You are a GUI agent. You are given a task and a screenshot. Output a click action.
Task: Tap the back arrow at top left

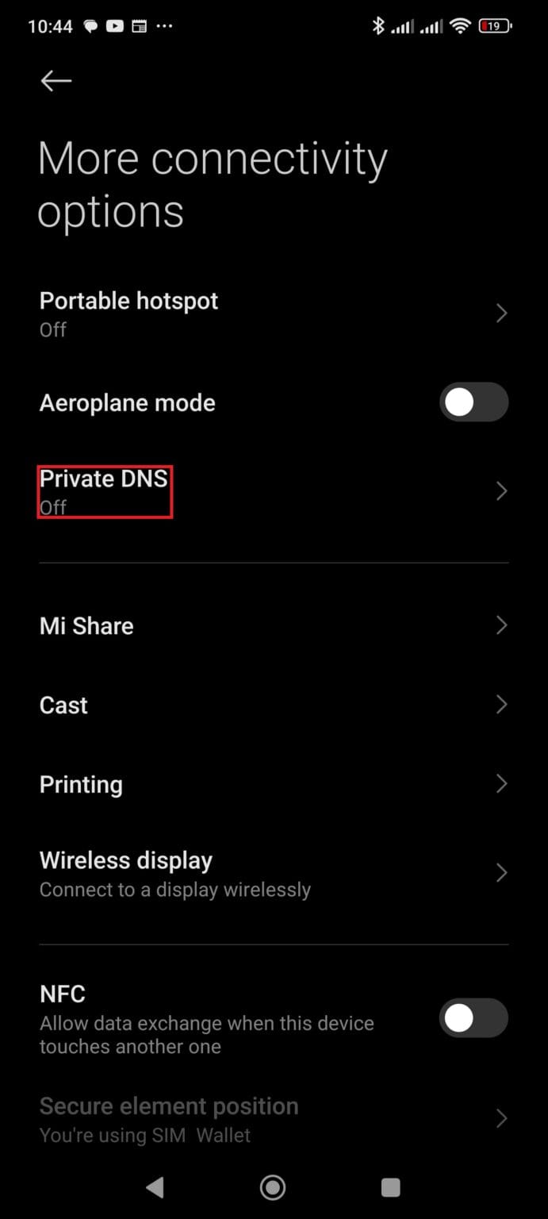(56, 81)
